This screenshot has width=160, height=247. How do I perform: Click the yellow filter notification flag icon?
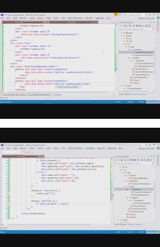pos(116,15)
